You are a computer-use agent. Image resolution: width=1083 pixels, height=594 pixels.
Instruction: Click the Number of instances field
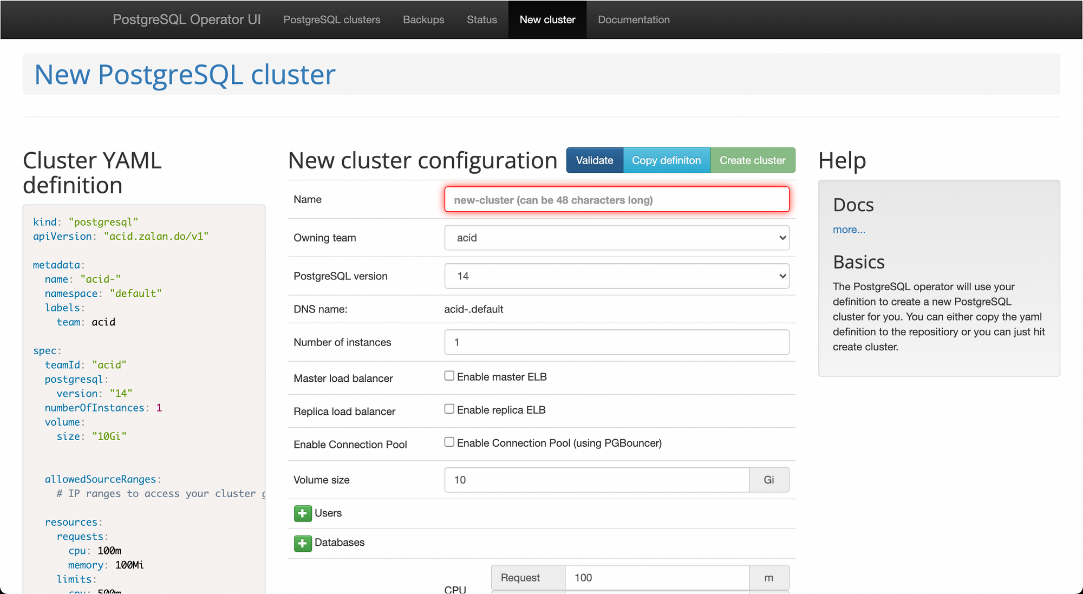tap(616, 342)
